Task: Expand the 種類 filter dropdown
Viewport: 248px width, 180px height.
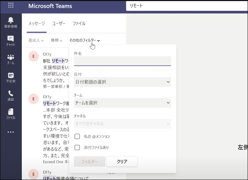Action: coord(57,40)
